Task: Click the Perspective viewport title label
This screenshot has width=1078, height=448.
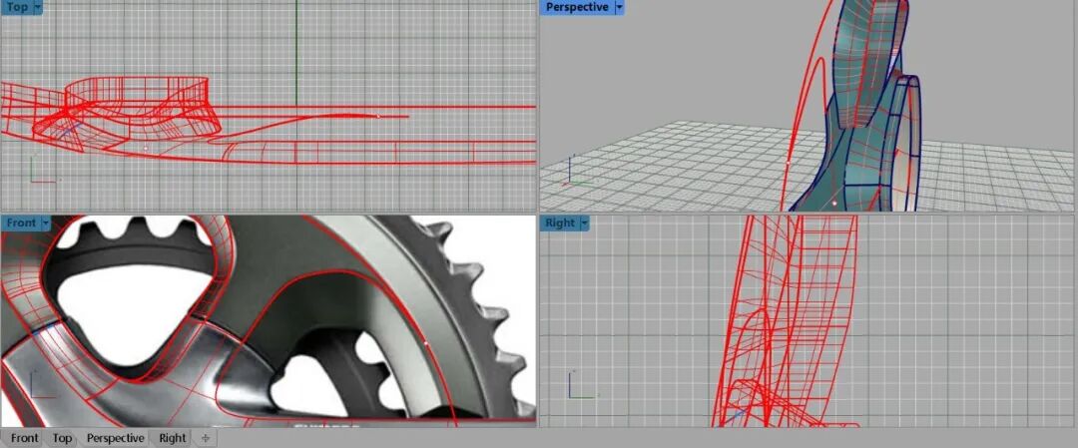Action: 577,7
